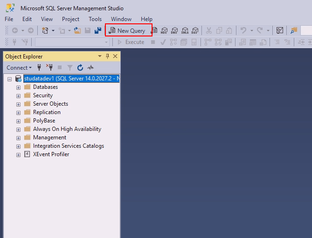Click the Results to File icon
Image resolution: width=312 pixels, height=238 pixels.
coord(263,42)
